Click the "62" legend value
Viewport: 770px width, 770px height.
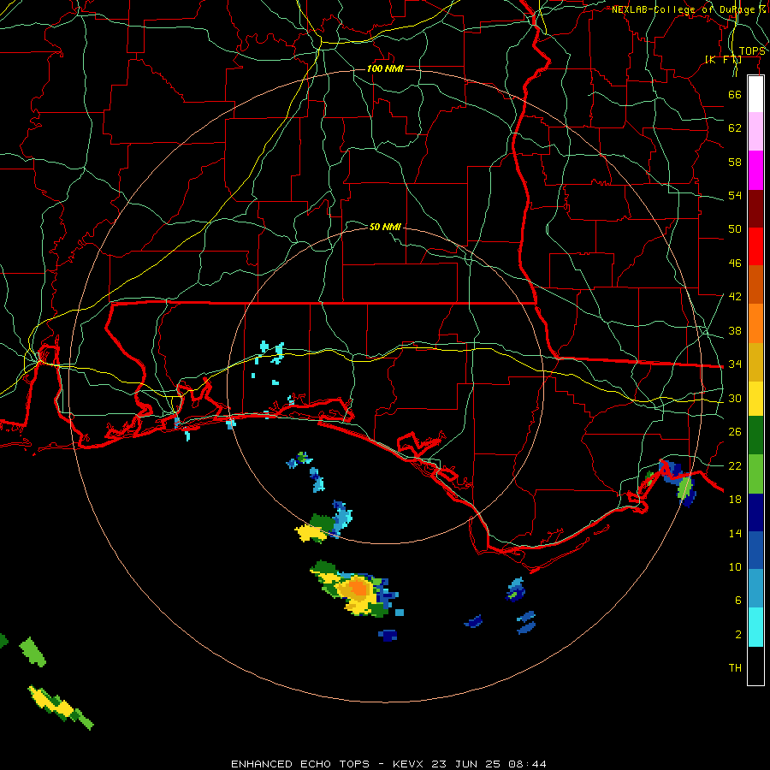pos(735,128)
